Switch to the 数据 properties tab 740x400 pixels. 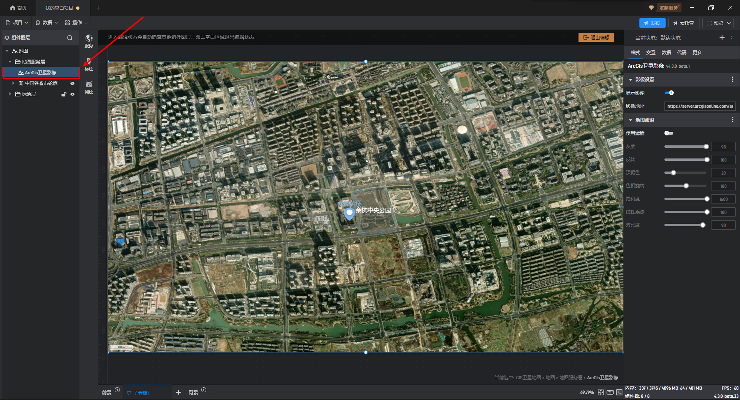coord(666,53)
